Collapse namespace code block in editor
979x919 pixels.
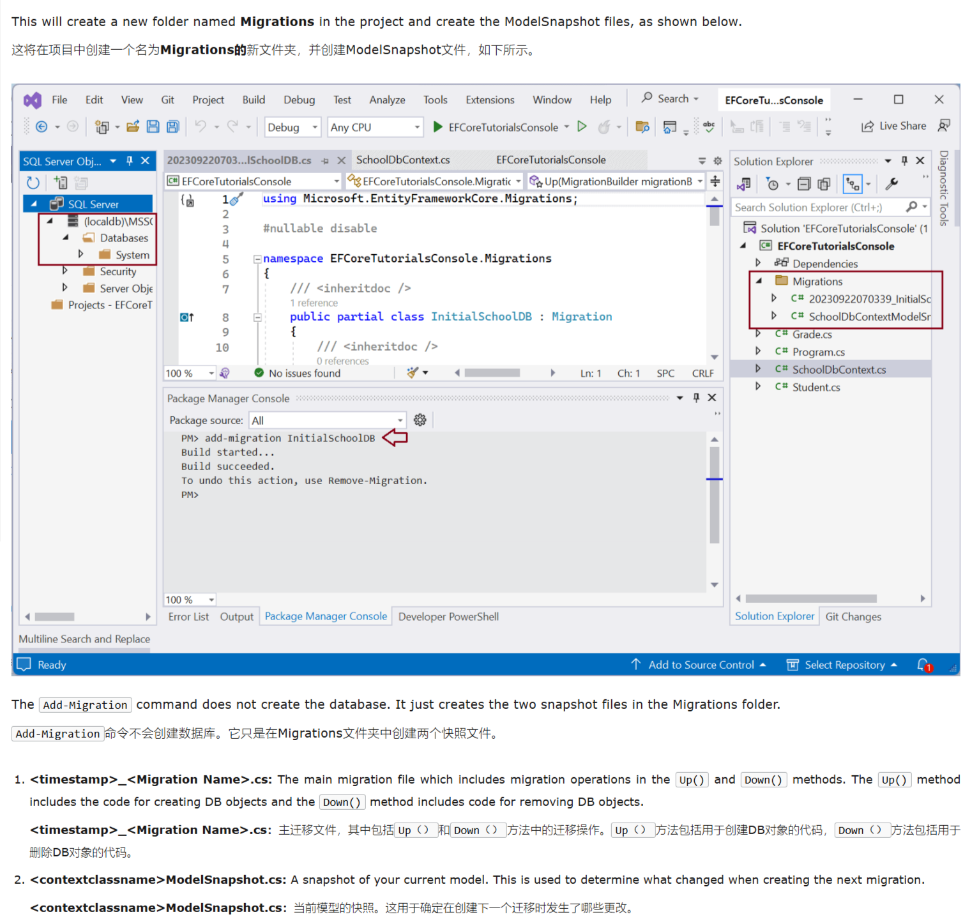click(x=257, y=259)
